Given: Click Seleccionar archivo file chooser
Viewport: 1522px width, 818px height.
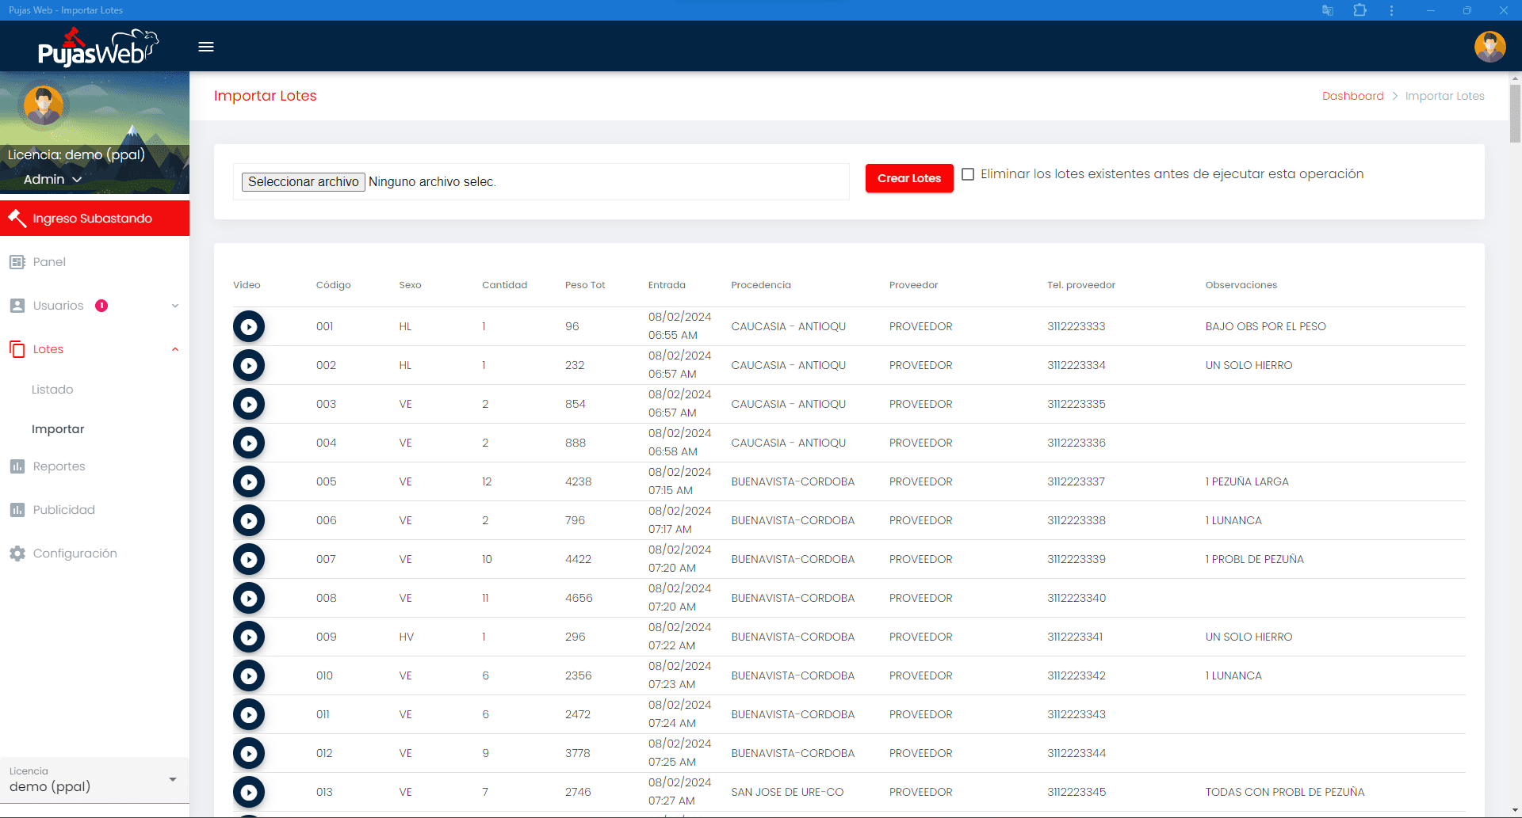Looking at the screenshot, I should click(303, 182).
